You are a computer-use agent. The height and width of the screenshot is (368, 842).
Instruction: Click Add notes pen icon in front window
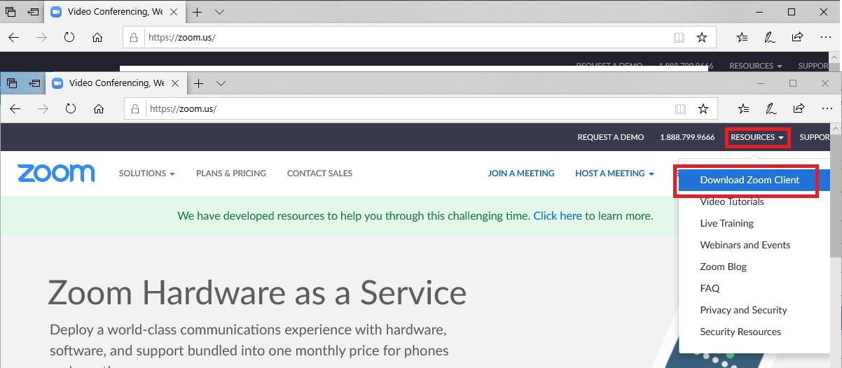[771, 108]
